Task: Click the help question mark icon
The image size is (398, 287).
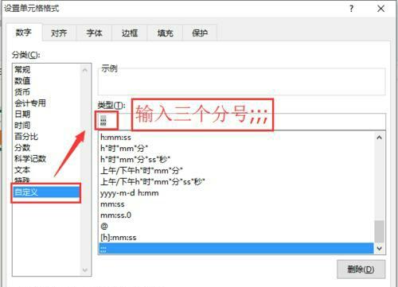Action: tap(351, 9)
